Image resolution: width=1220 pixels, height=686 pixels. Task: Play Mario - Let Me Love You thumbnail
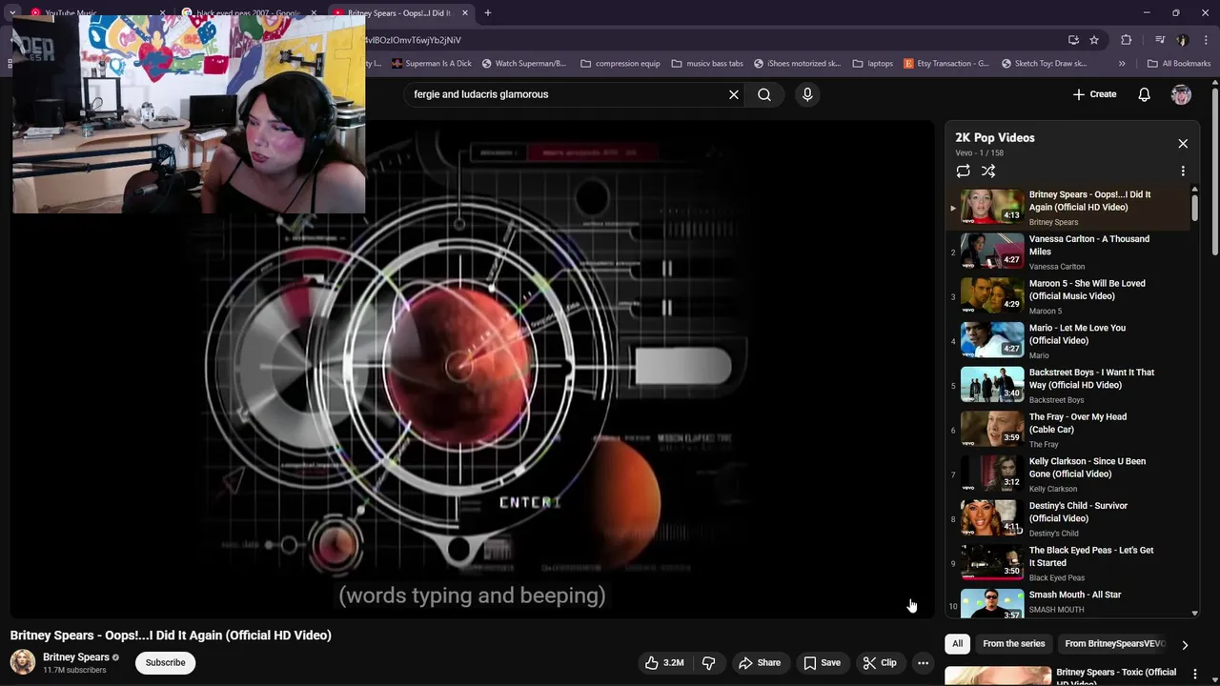click(x=992, y=340)
